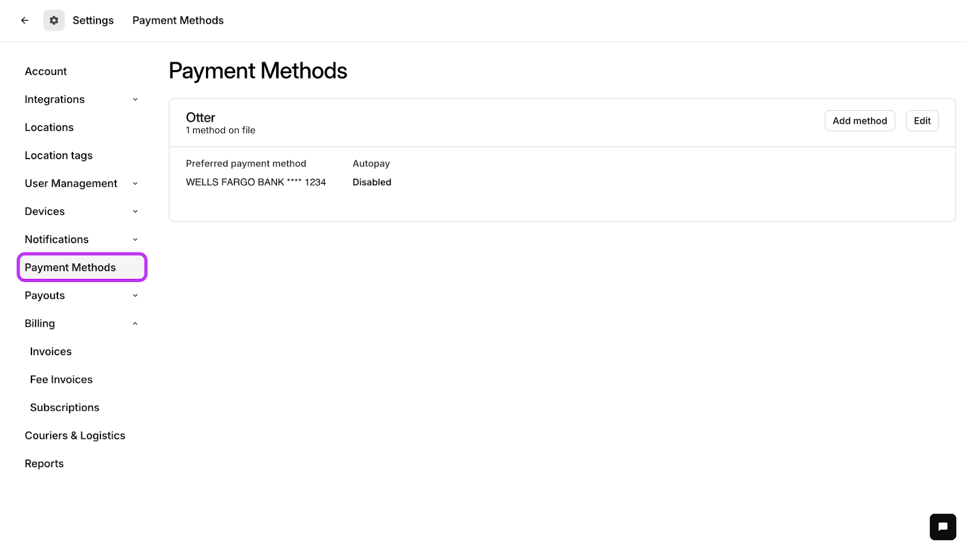Click the Billing sidebar label

[40, 324]
